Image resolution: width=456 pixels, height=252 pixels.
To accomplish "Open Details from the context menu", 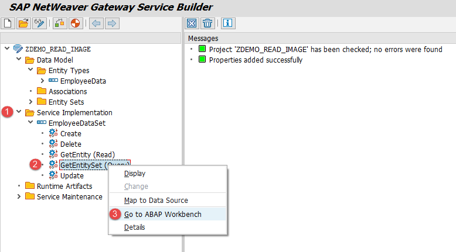I will click(x=134, y=227).
